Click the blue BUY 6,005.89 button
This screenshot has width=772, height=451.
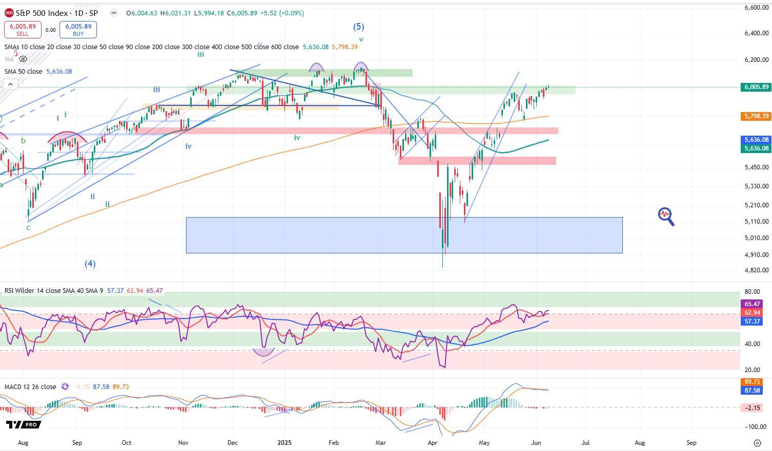[x=78, y=30]
